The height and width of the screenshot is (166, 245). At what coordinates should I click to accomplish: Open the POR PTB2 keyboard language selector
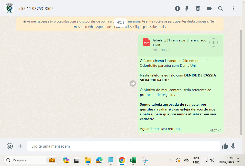(196, 160)
